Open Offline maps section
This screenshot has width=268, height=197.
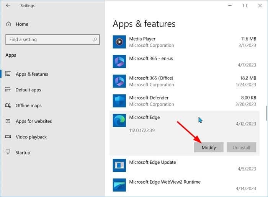pos(29,106)
